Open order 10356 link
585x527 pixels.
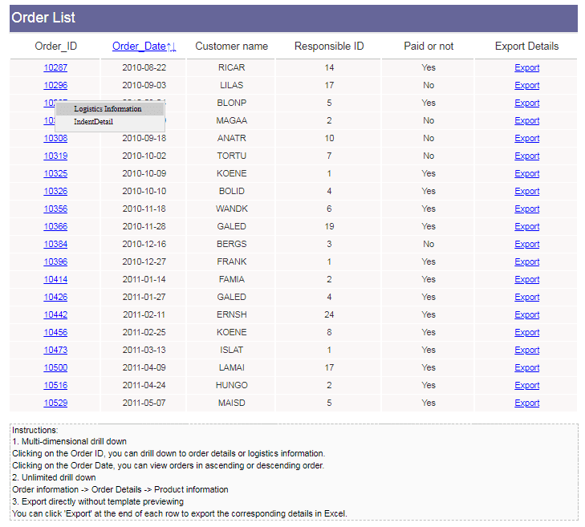[55, 209]
